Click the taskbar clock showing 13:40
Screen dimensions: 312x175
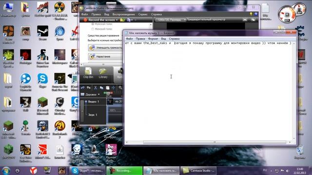click(300, 171)
